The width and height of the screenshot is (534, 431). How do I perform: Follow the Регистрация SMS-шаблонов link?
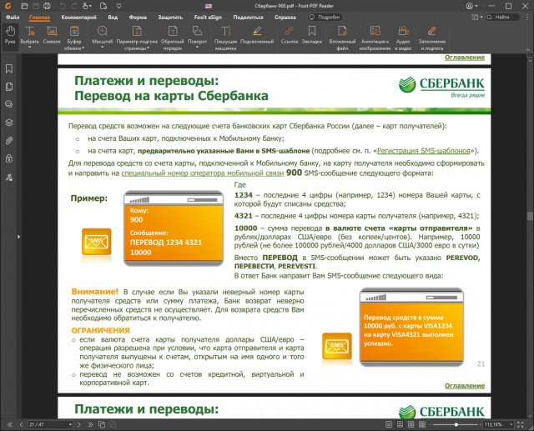[x=423, y=151]
